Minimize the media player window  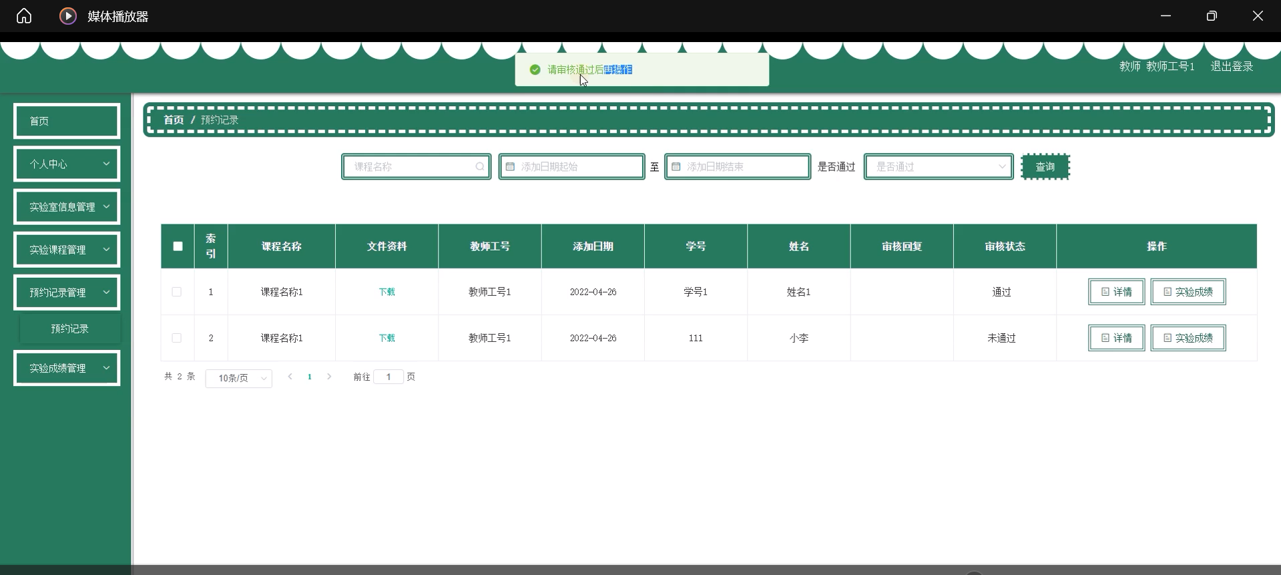1166,16
